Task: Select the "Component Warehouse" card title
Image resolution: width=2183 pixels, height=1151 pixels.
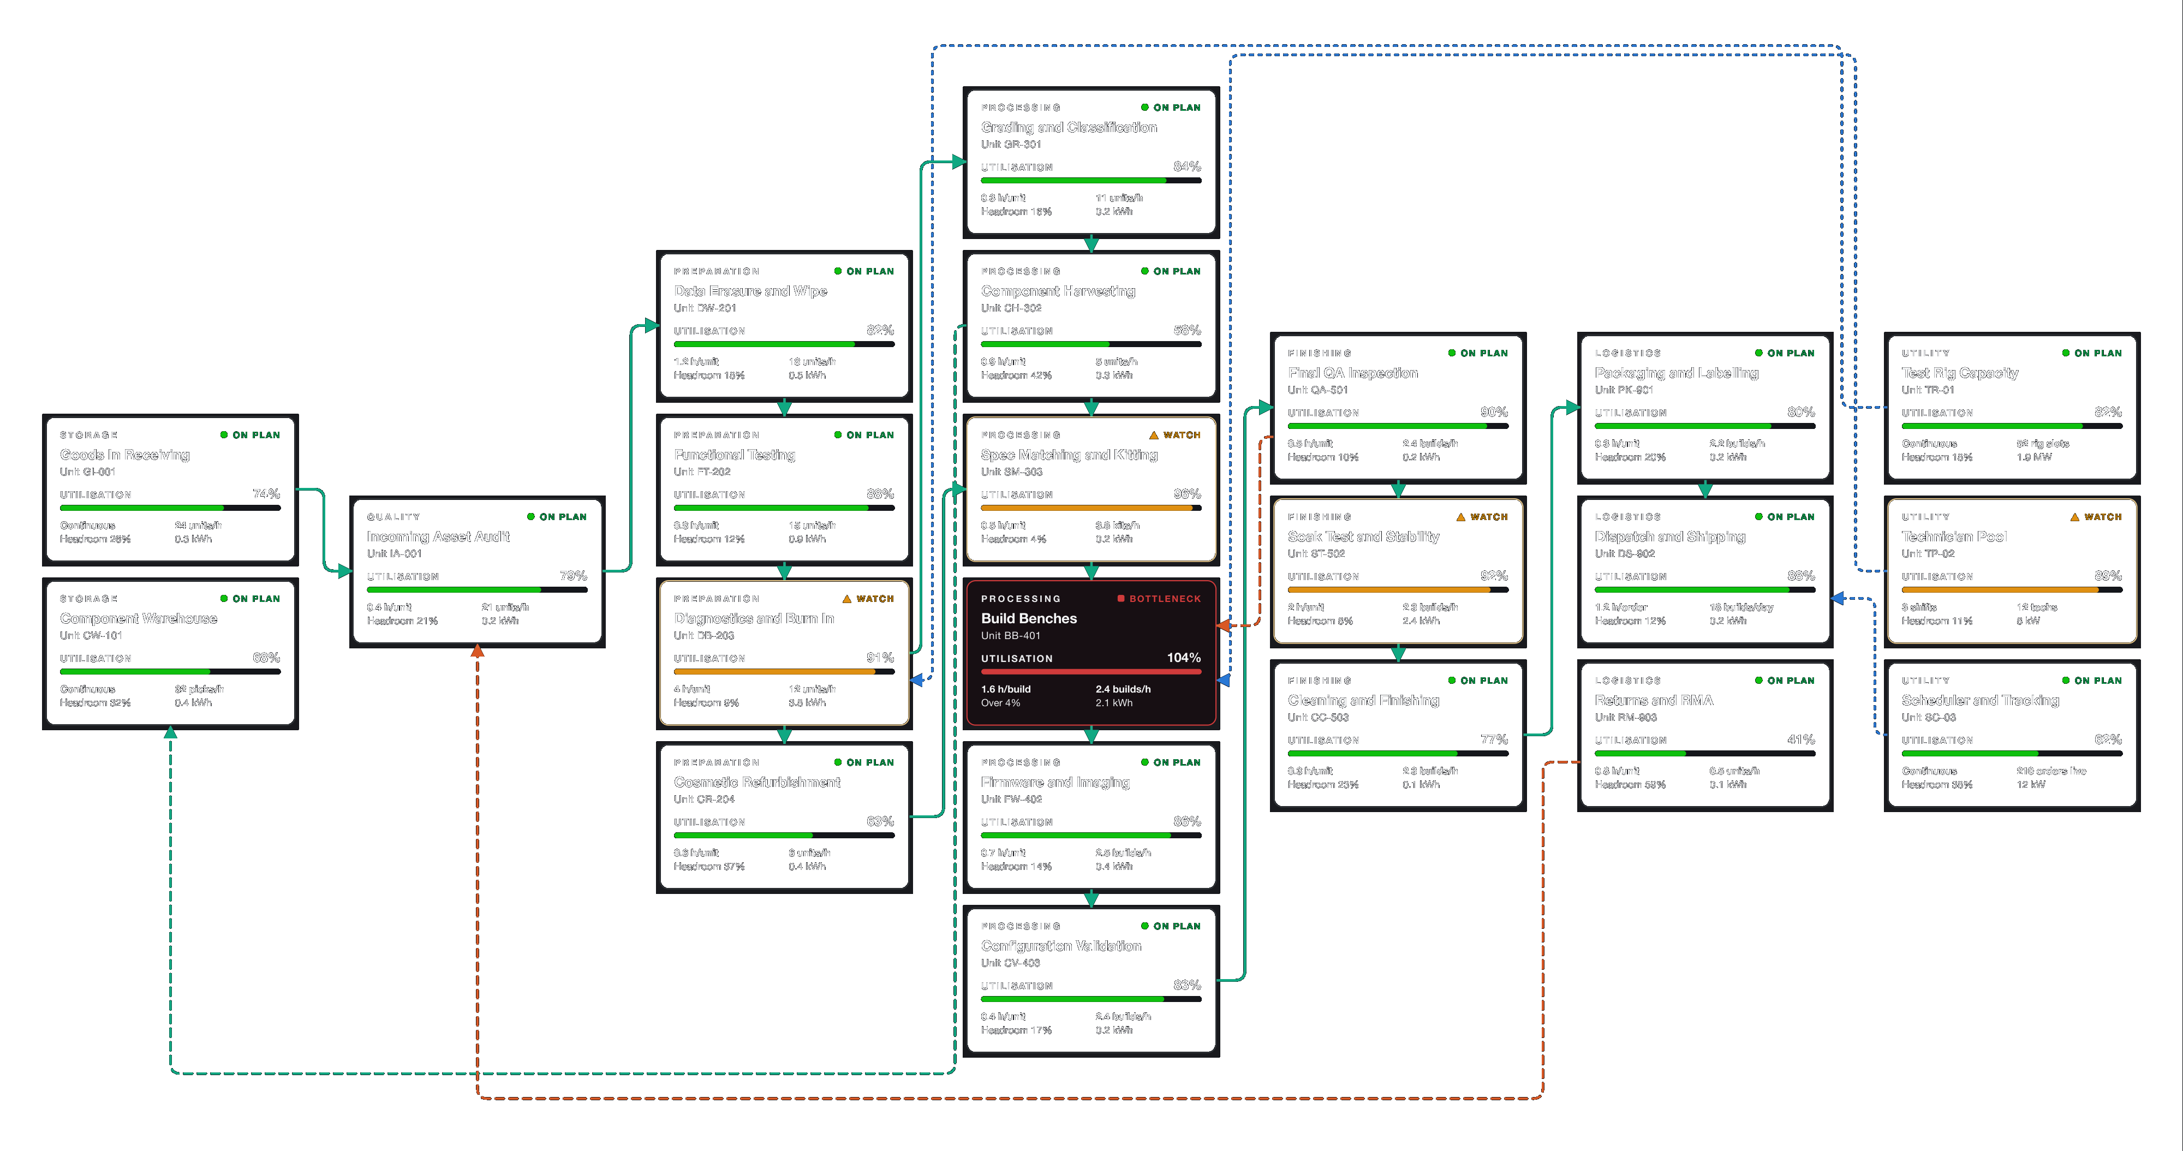Action: pos(138,619)
